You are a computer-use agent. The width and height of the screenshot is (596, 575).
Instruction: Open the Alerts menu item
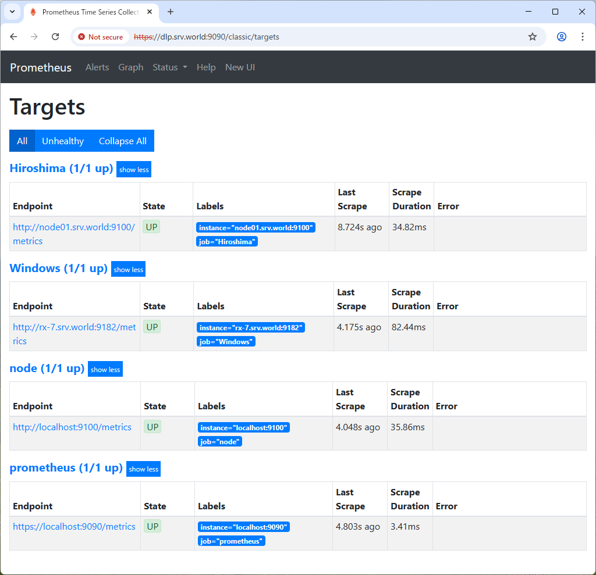[97, 67]
